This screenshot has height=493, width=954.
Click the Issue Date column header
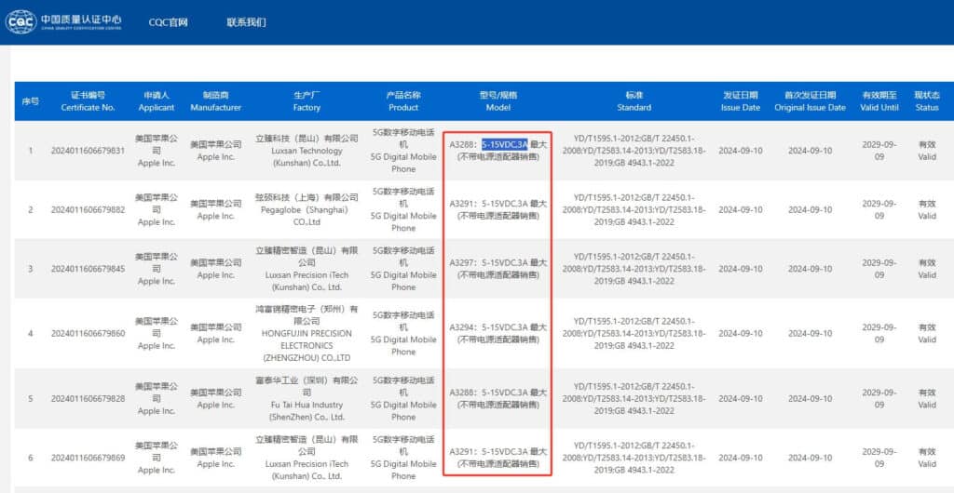740,101
